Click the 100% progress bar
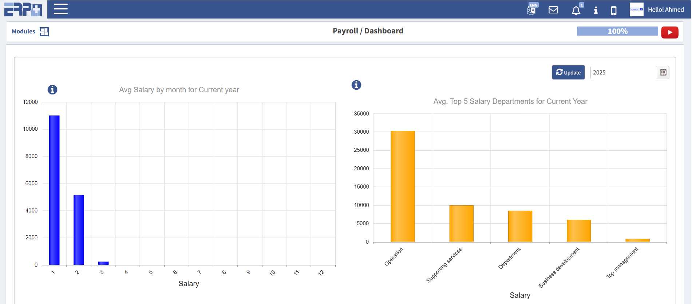The width and height of the screenshot is (692, 304). pos(617,31)
